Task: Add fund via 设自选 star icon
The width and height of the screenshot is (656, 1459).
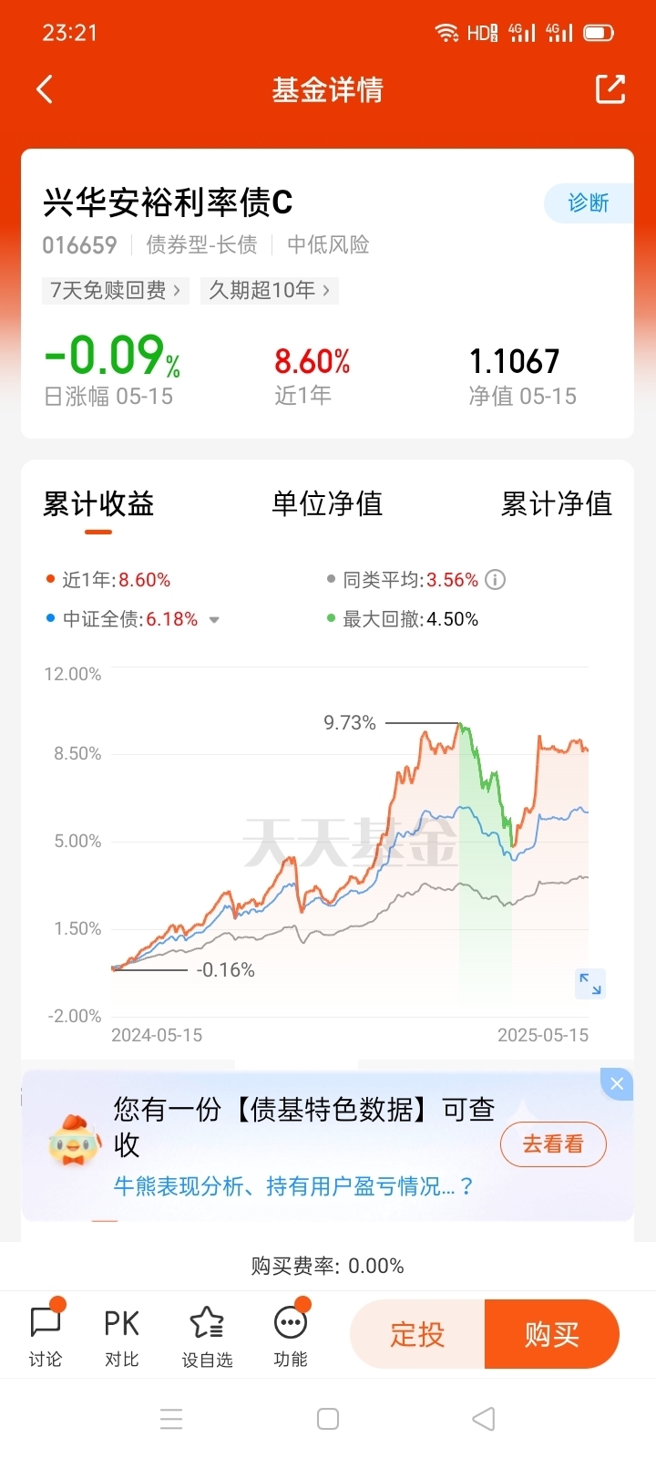Action: (207, 1334)
